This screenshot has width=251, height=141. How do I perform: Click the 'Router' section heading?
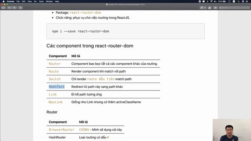coord(52,112)
